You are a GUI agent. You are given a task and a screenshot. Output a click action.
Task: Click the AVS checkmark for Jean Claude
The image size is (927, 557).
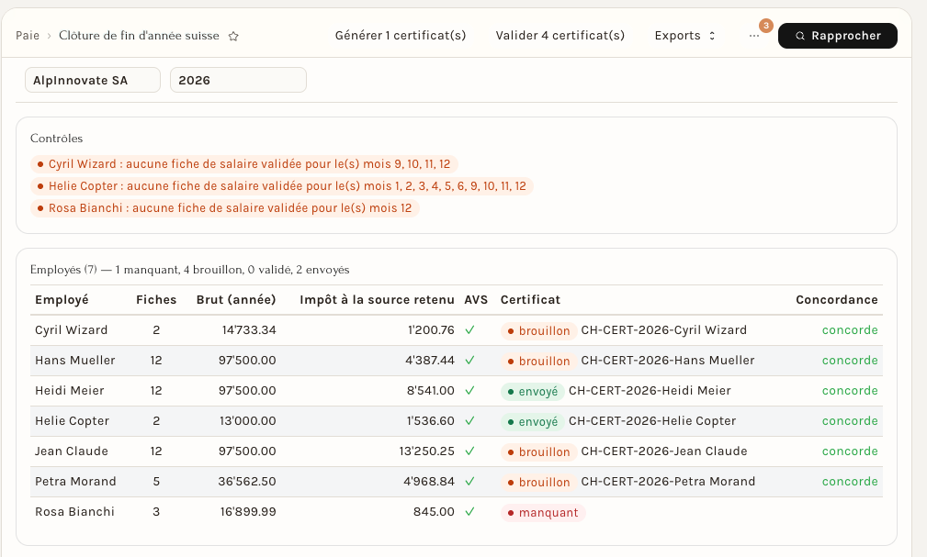click(x=469, y=451)
